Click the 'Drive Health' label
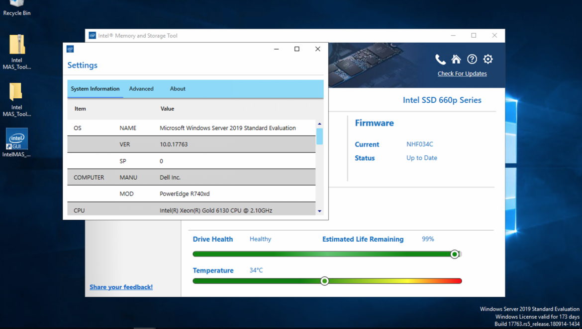Image resolution: width=582 pixels, height=329 pixels. 213,239
